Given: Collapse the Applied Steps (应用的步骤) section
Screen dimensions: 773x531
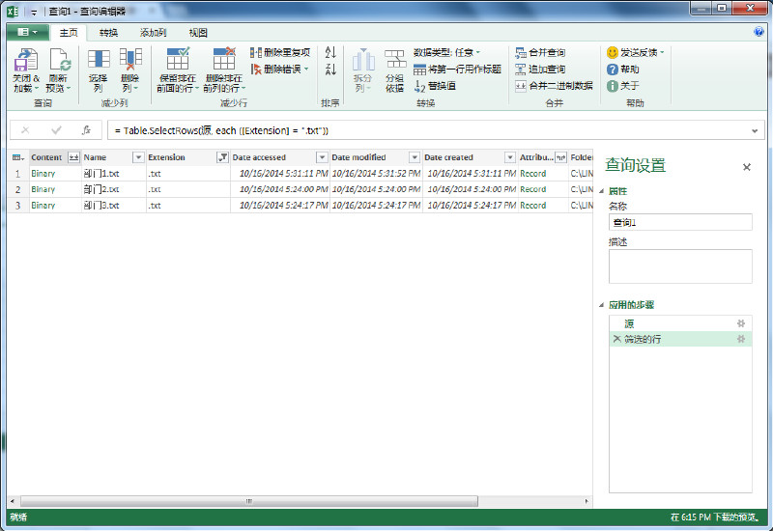Looking at the screenshot, I should [x=601, y=305].
